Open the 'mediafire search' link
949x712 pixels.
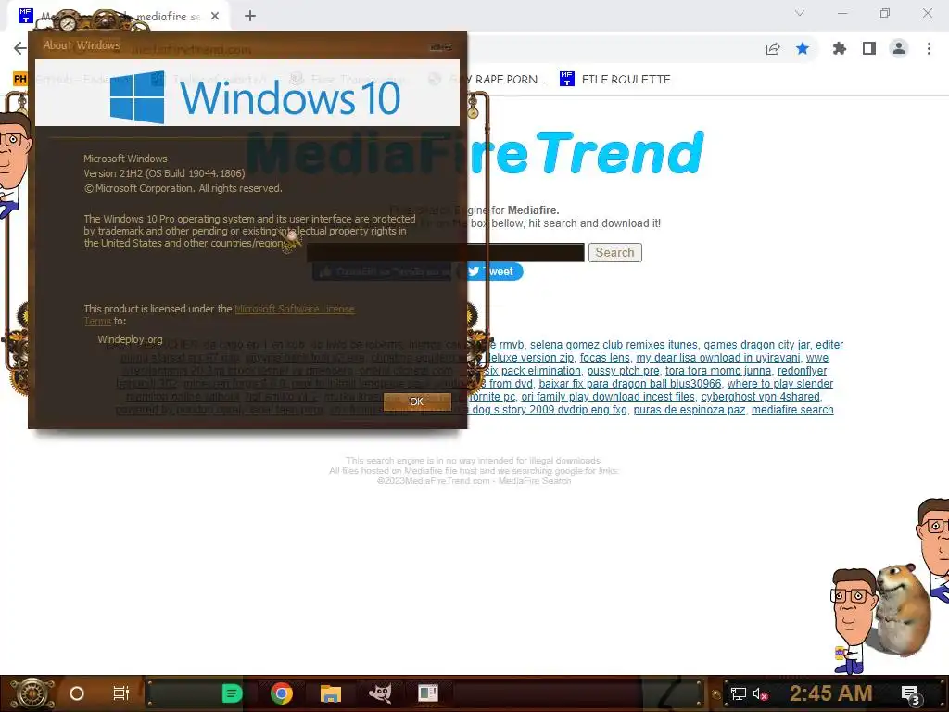click(792, 410)
